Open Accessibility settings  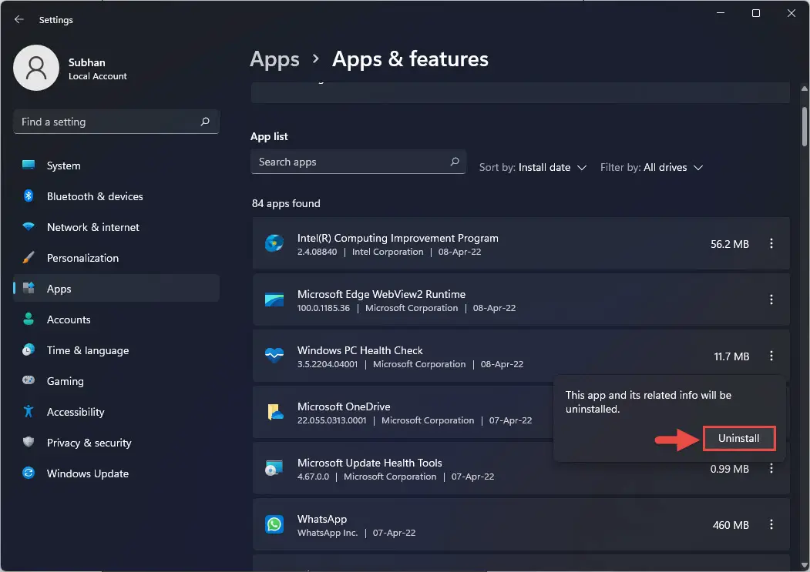pos(116,411)
